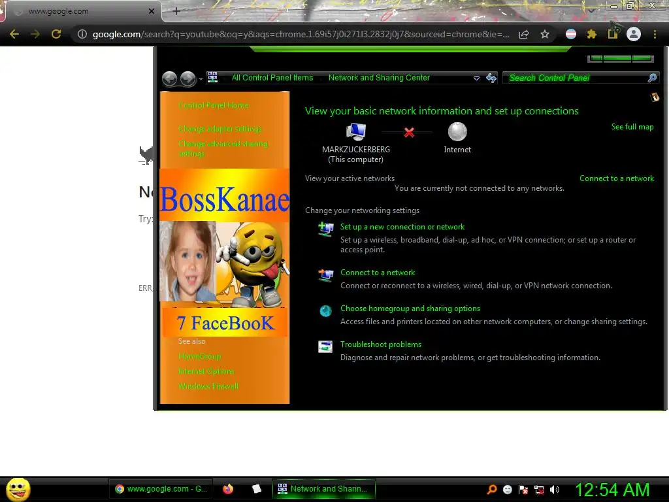This screenshot has height=502, width=669.
Task: Click the magnifier icon in system tray
Action: [491, 490]
